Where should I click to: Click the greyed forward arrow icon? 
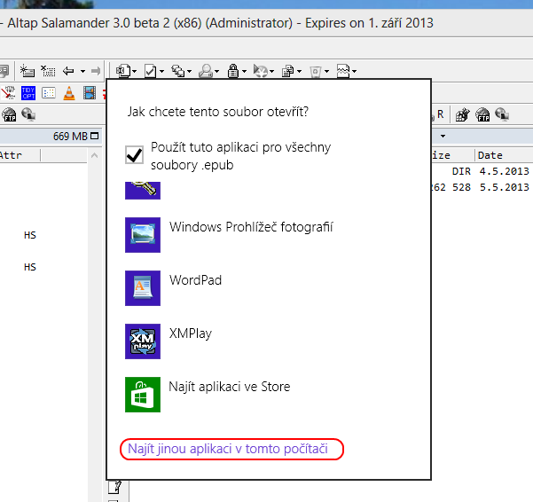pyautogui.click(x=96, y=71)
